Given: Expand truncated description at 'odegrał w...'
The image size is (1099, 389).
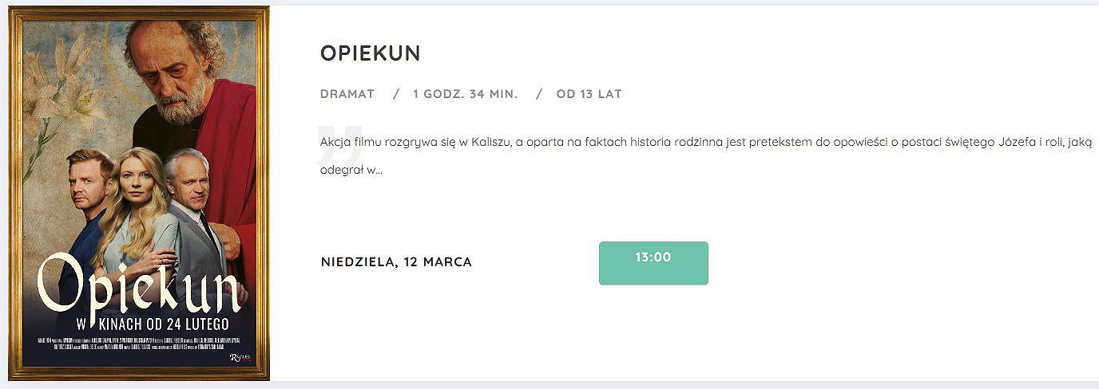Looking at the screenshot, I should [x=351, y=171].
